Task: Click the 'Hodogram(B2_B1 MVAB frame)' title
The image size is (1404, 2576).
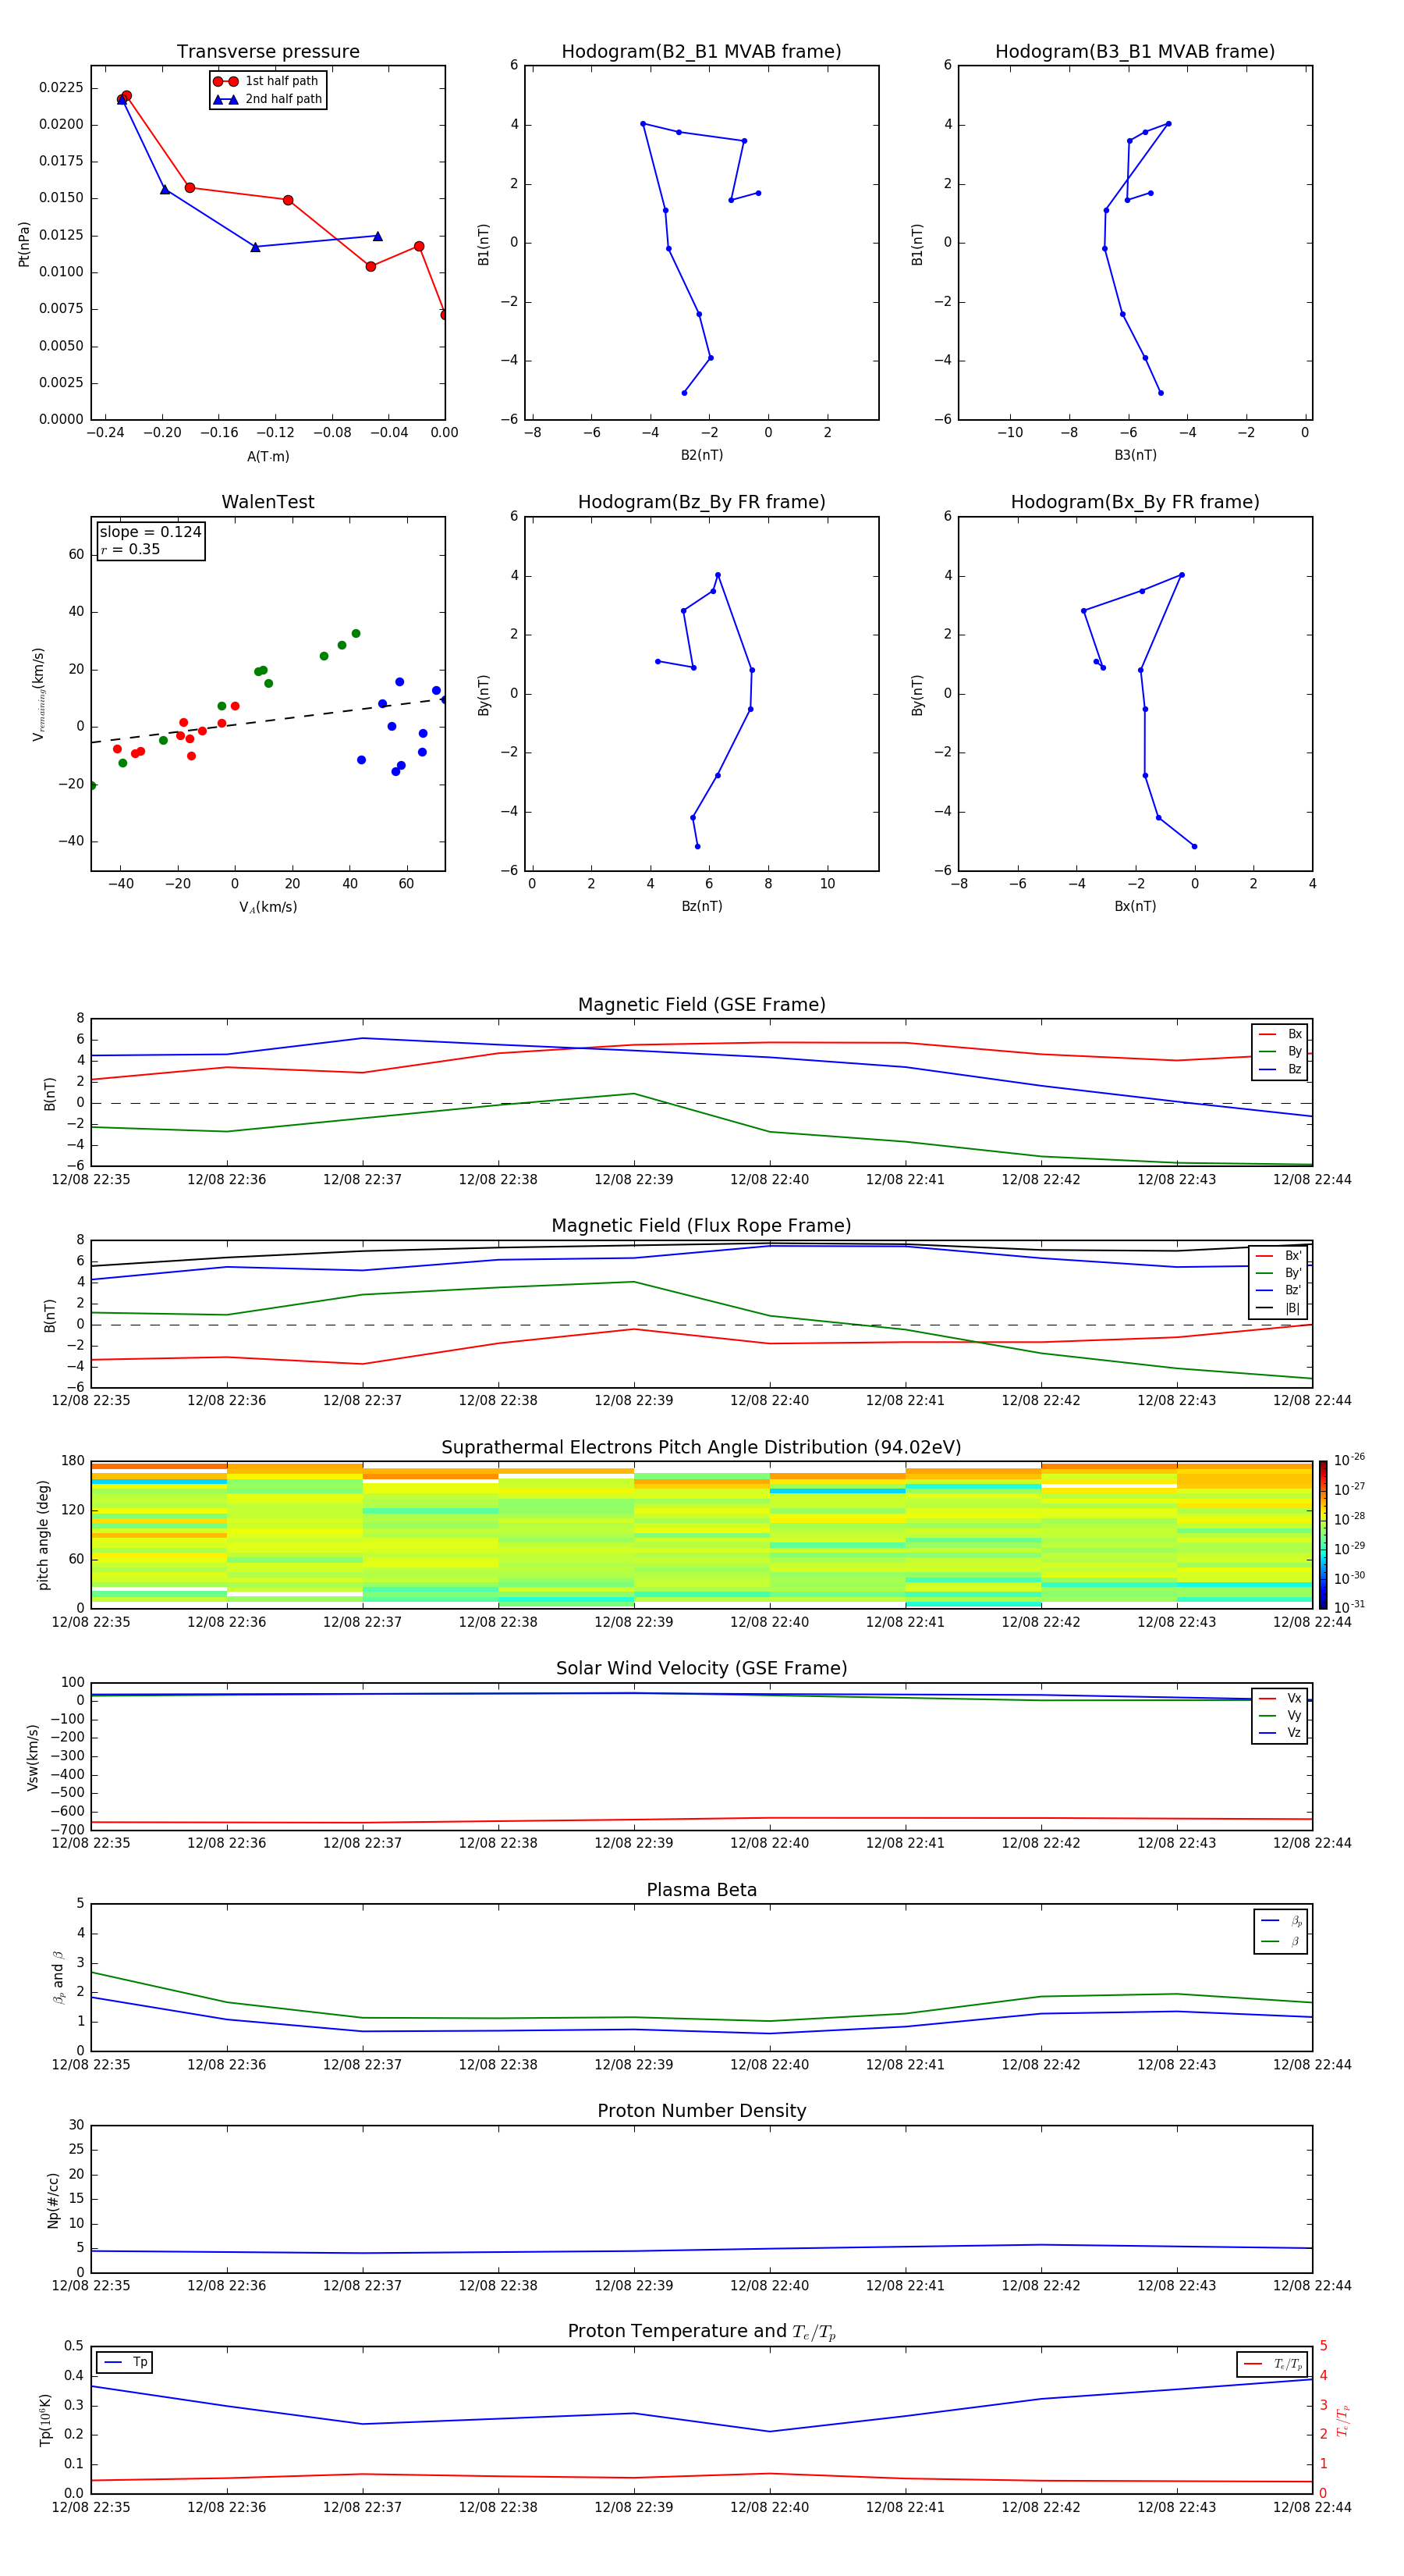Action: pyautogui.click(x=701, y=52)
